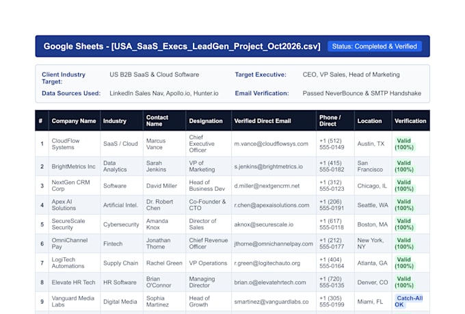Click the Valid (100%) badge for CloudFlow Systems
This screenshot has height=314, width=465.
(x=404, y=144)
